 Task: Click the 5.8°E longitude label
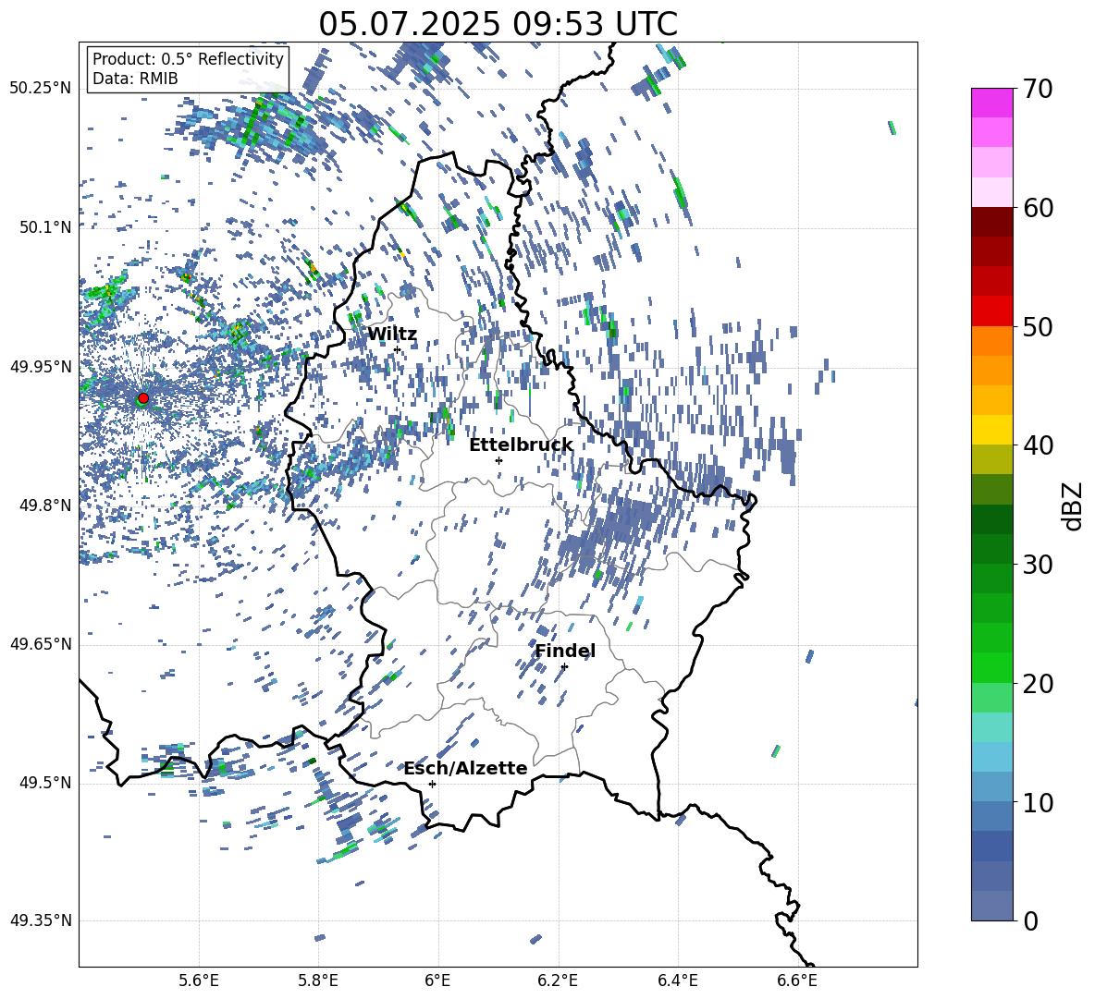pos(318,981)
